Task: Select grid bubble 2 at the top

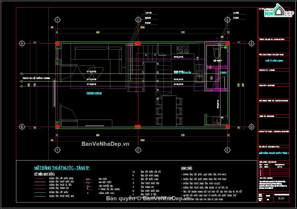Action: pos(138,20)
